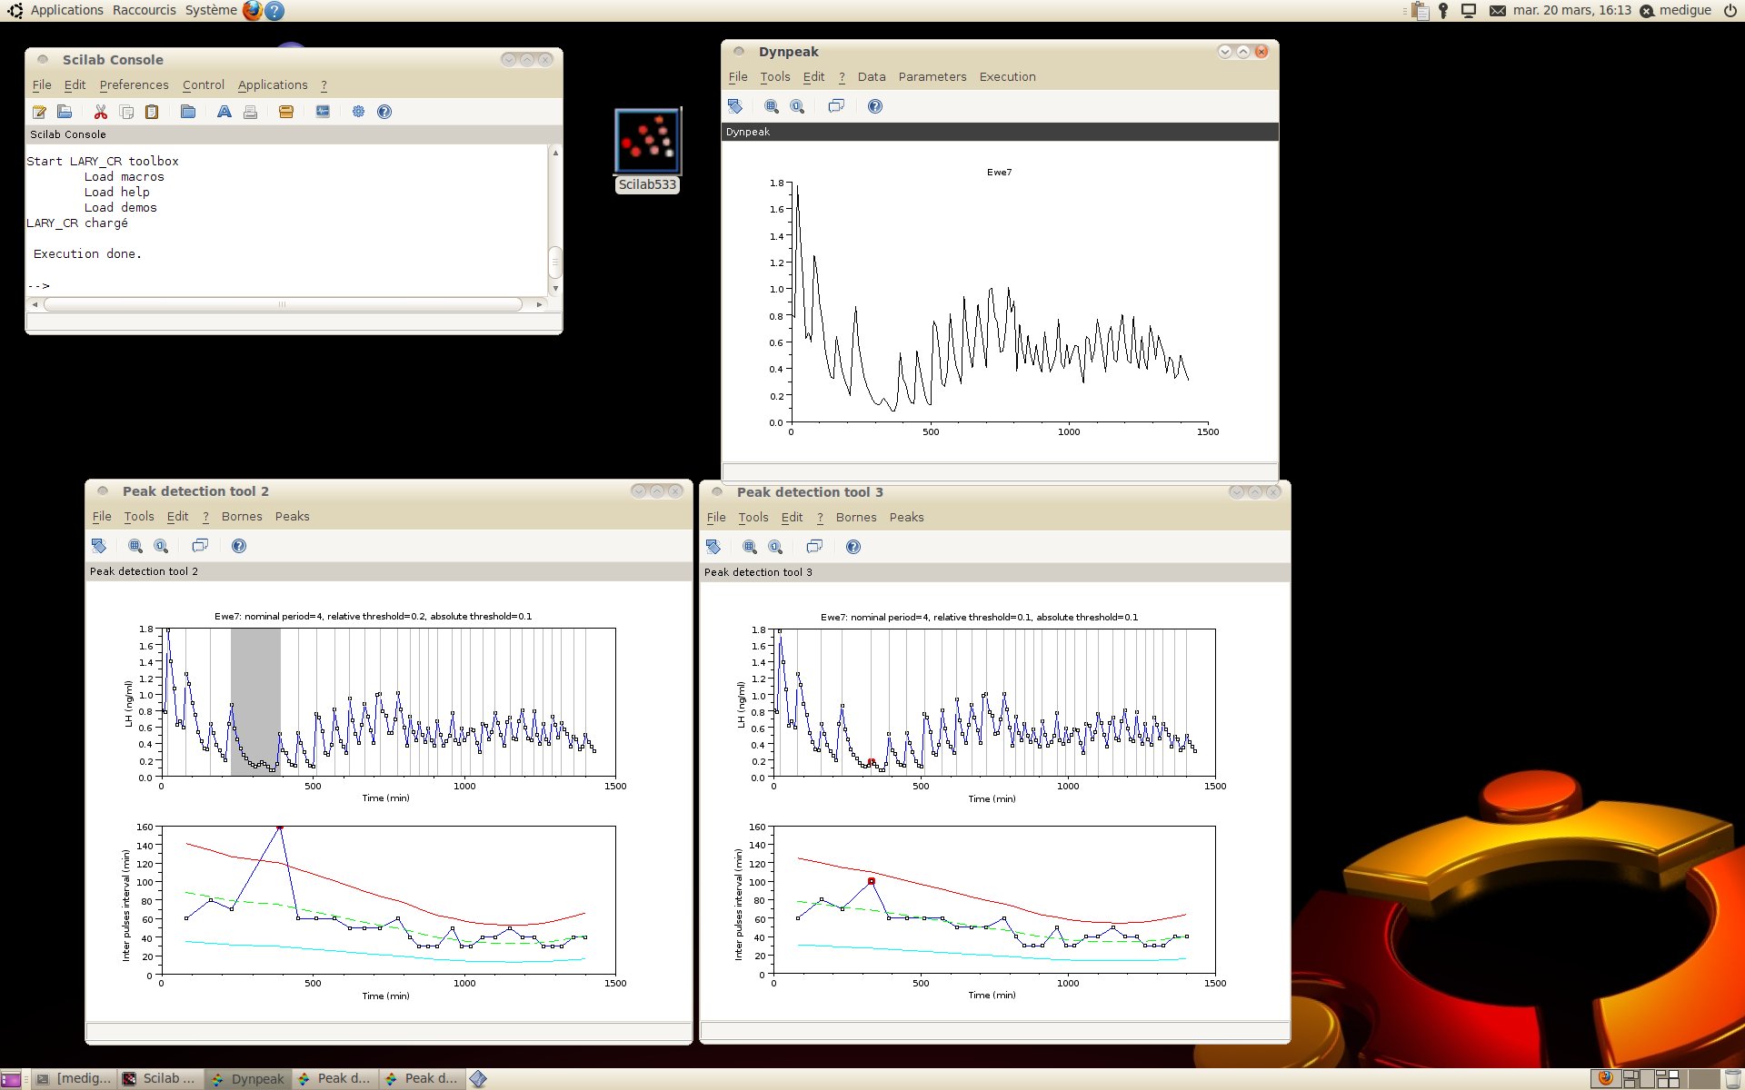1745x1090 pixels.
Task: Click the blue gear preferences icon in Scilab Console
Action: point(359,112)
